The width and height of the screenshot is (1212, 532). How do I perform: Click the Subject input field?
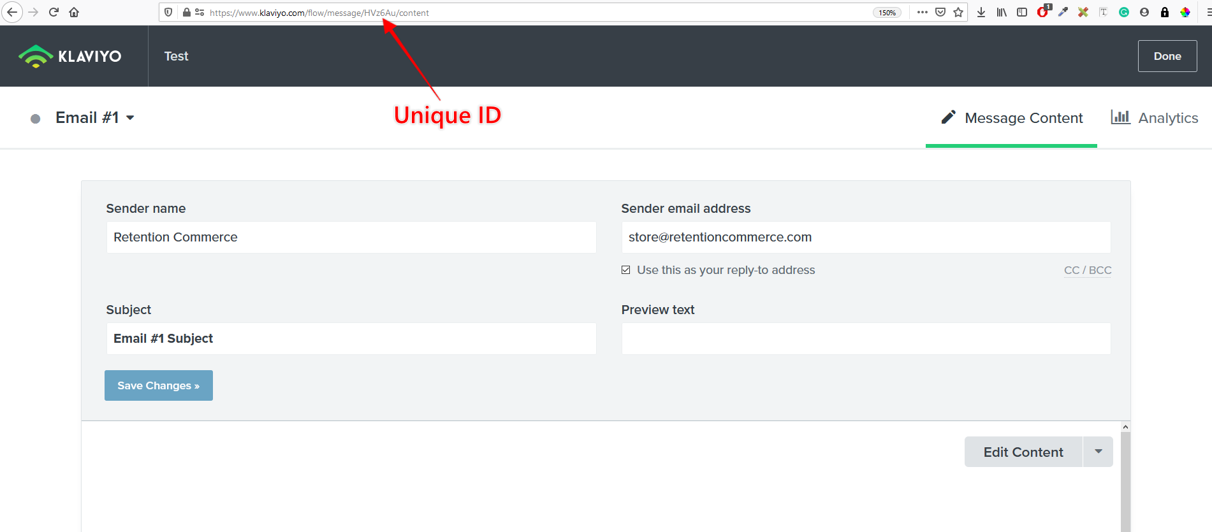(x=351, y=338)
